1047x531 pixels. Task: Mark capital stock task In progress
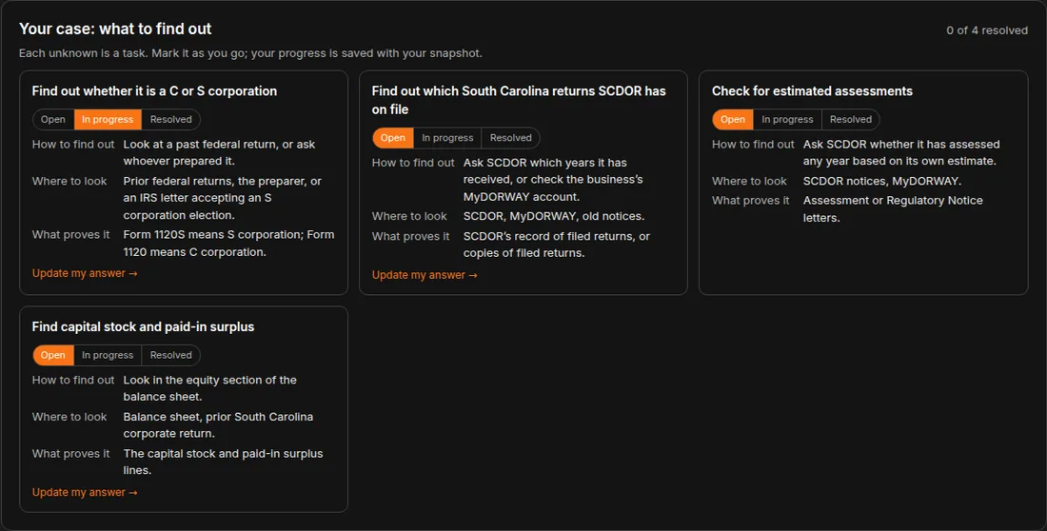click(x=108, y=355)
